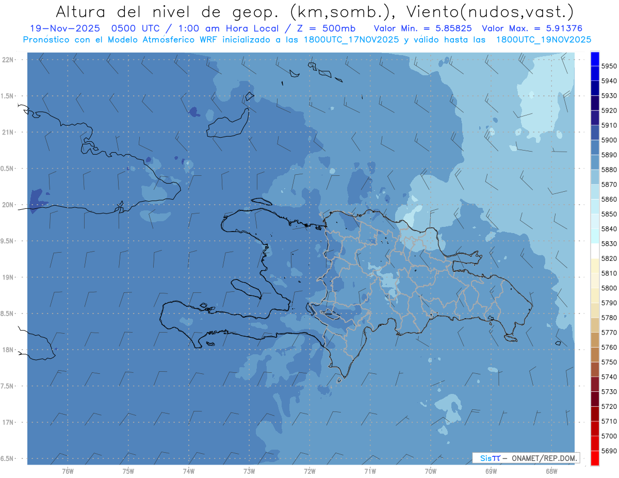Pick the legend band between 5810 and 5820

tap(595, 266)
